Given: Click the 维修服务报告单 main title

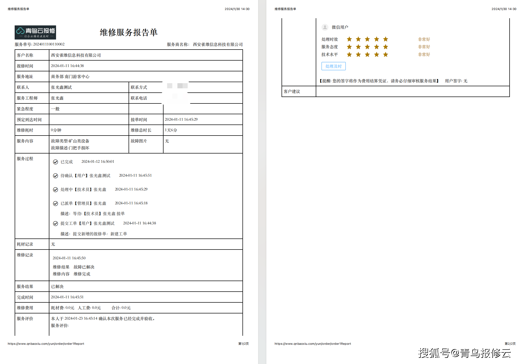Looking at the screenshot, I should (x=129, y=32).
